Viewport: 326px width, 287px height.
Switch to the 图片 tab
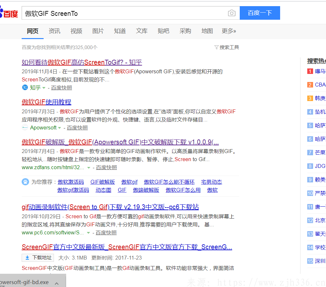[98, 31]
